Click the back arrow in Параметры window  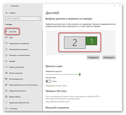click(6, 6)
